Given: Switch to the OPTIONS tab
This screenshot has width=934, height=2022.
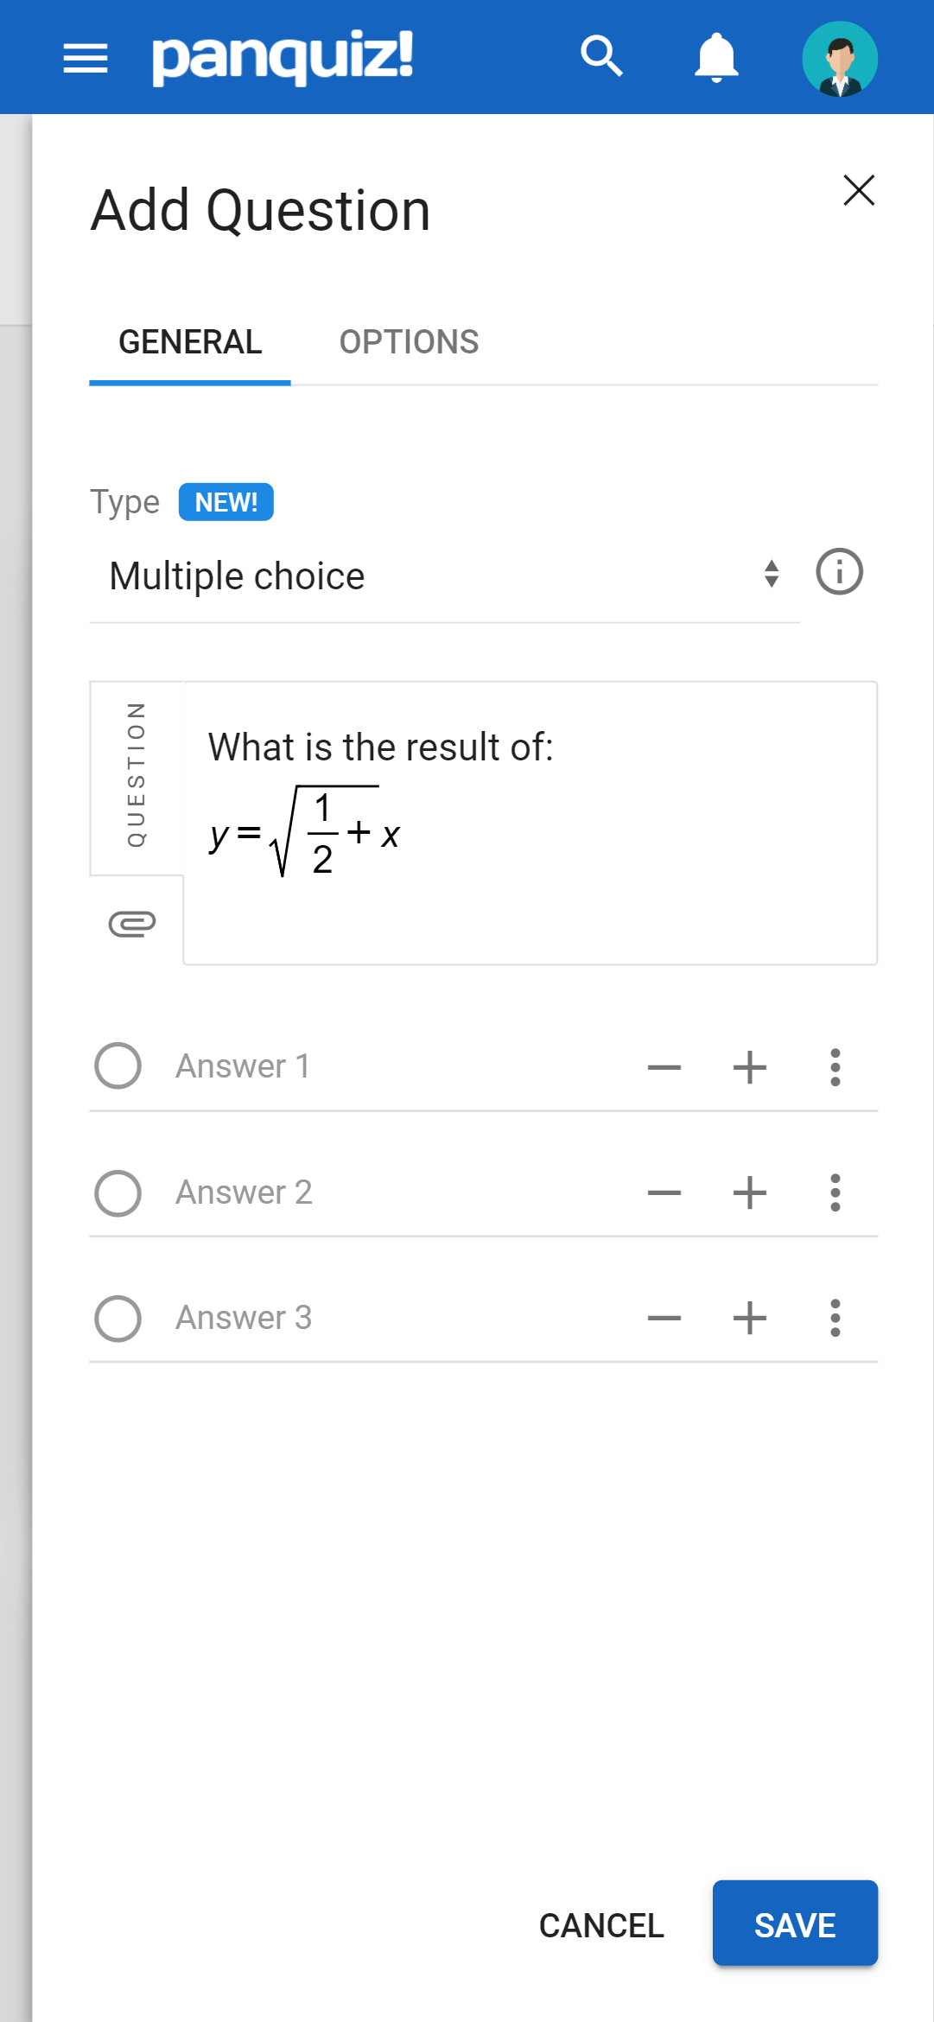Looking at the screenshot, I should coord(409,342).
